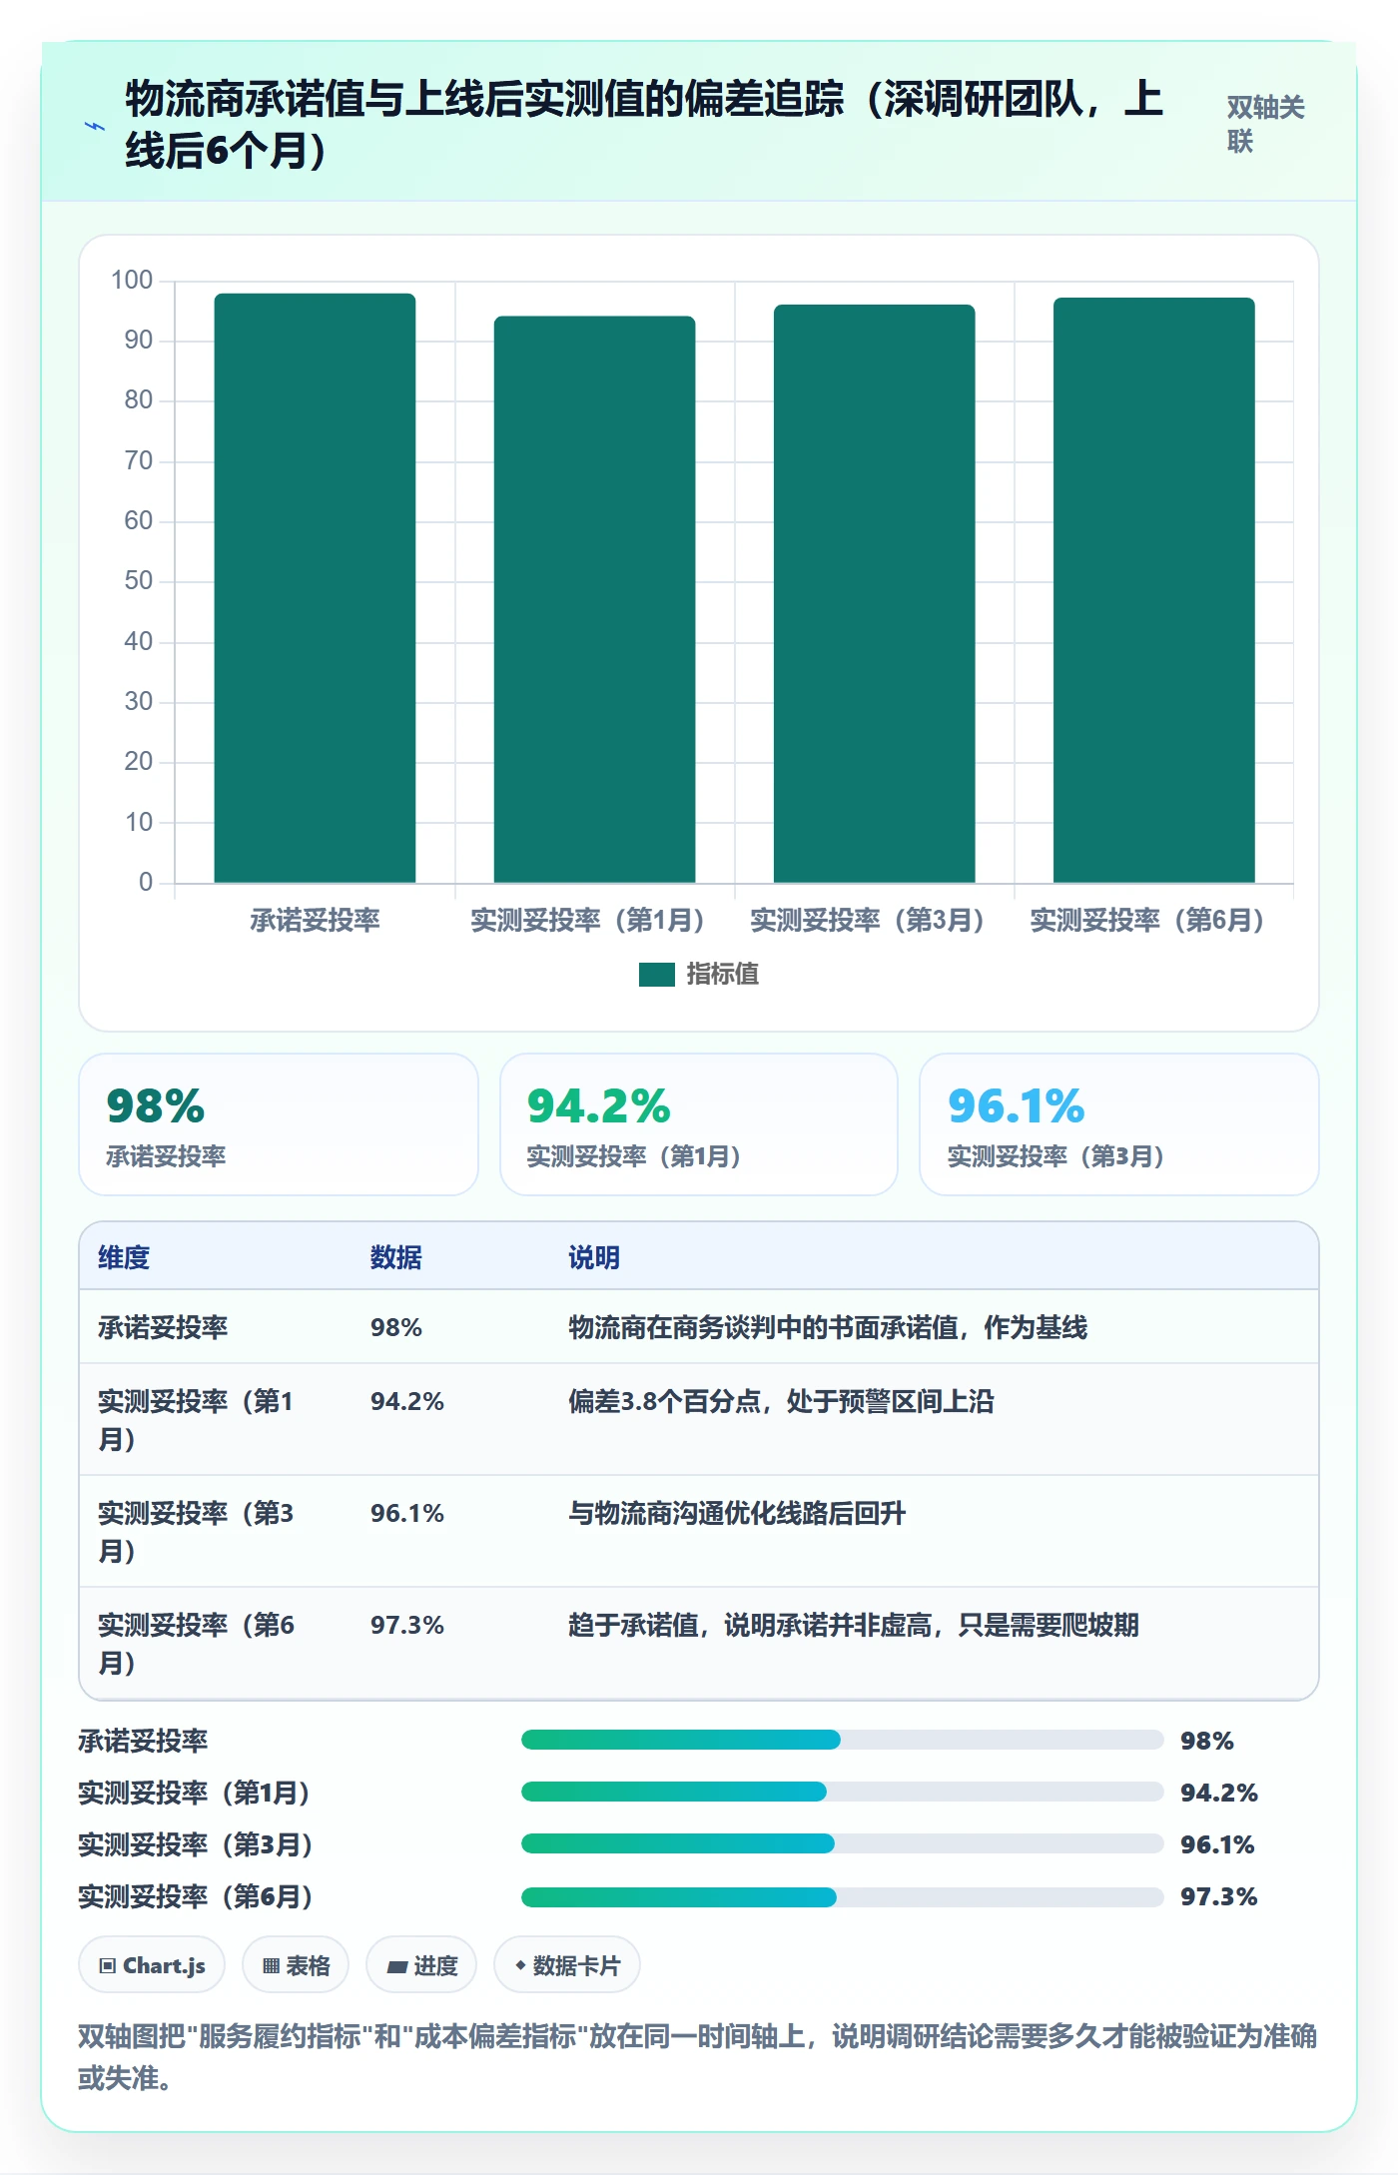Screen dimensions: 1398x2175
Task: Click the Chart.js tag chip
Action: 152,1965
